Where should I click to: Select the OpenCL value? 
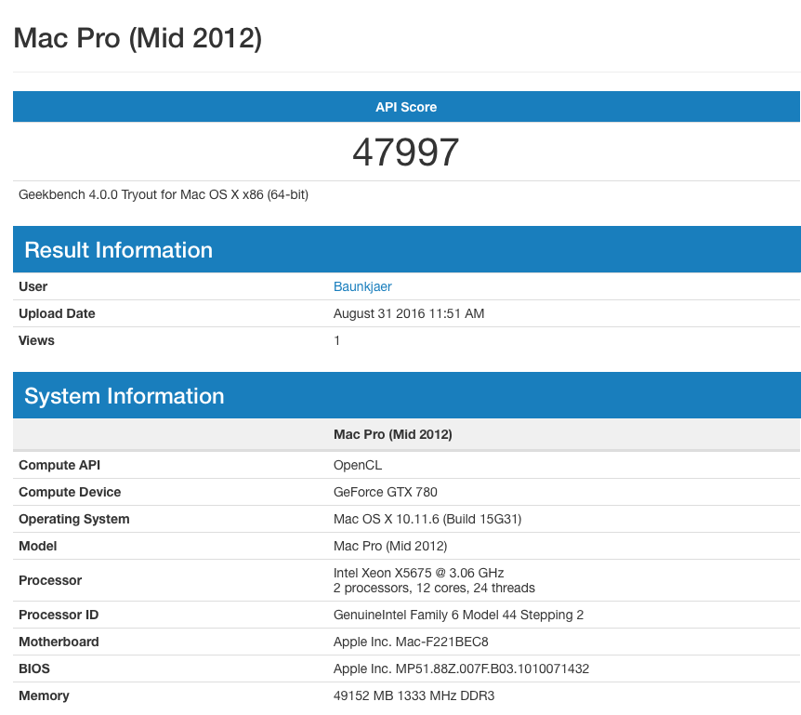pyautogui.click(x=358, y=465)
